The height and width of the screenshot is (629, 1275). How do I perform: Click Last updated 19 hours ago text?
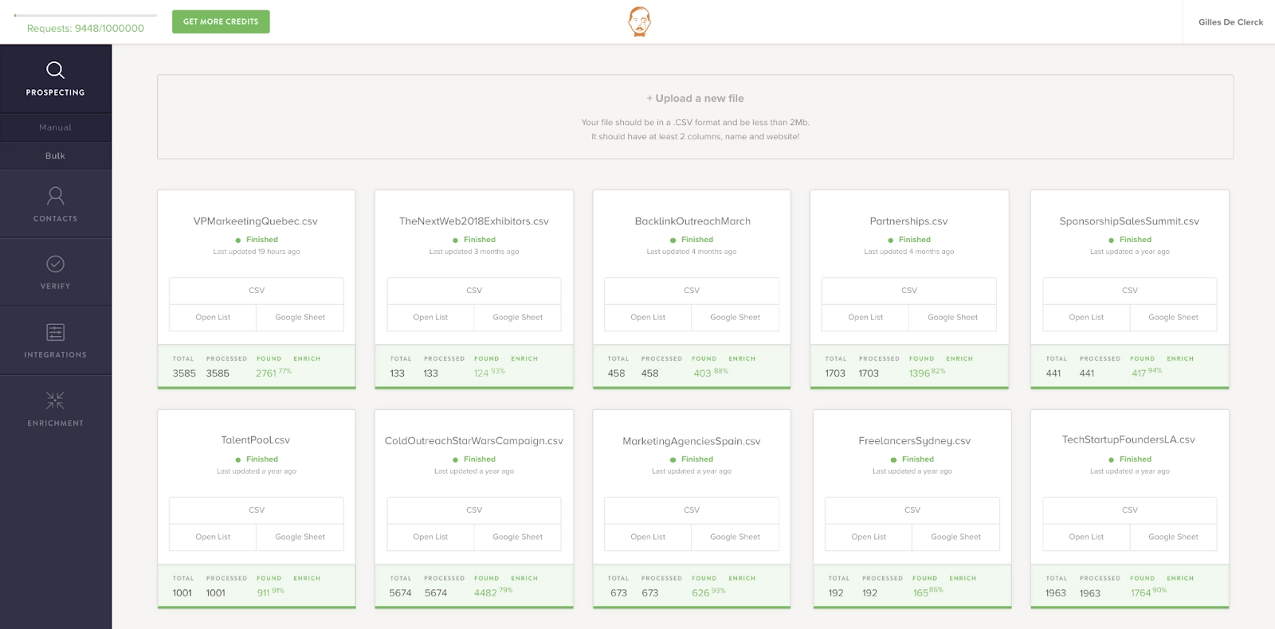pos(257,252)
